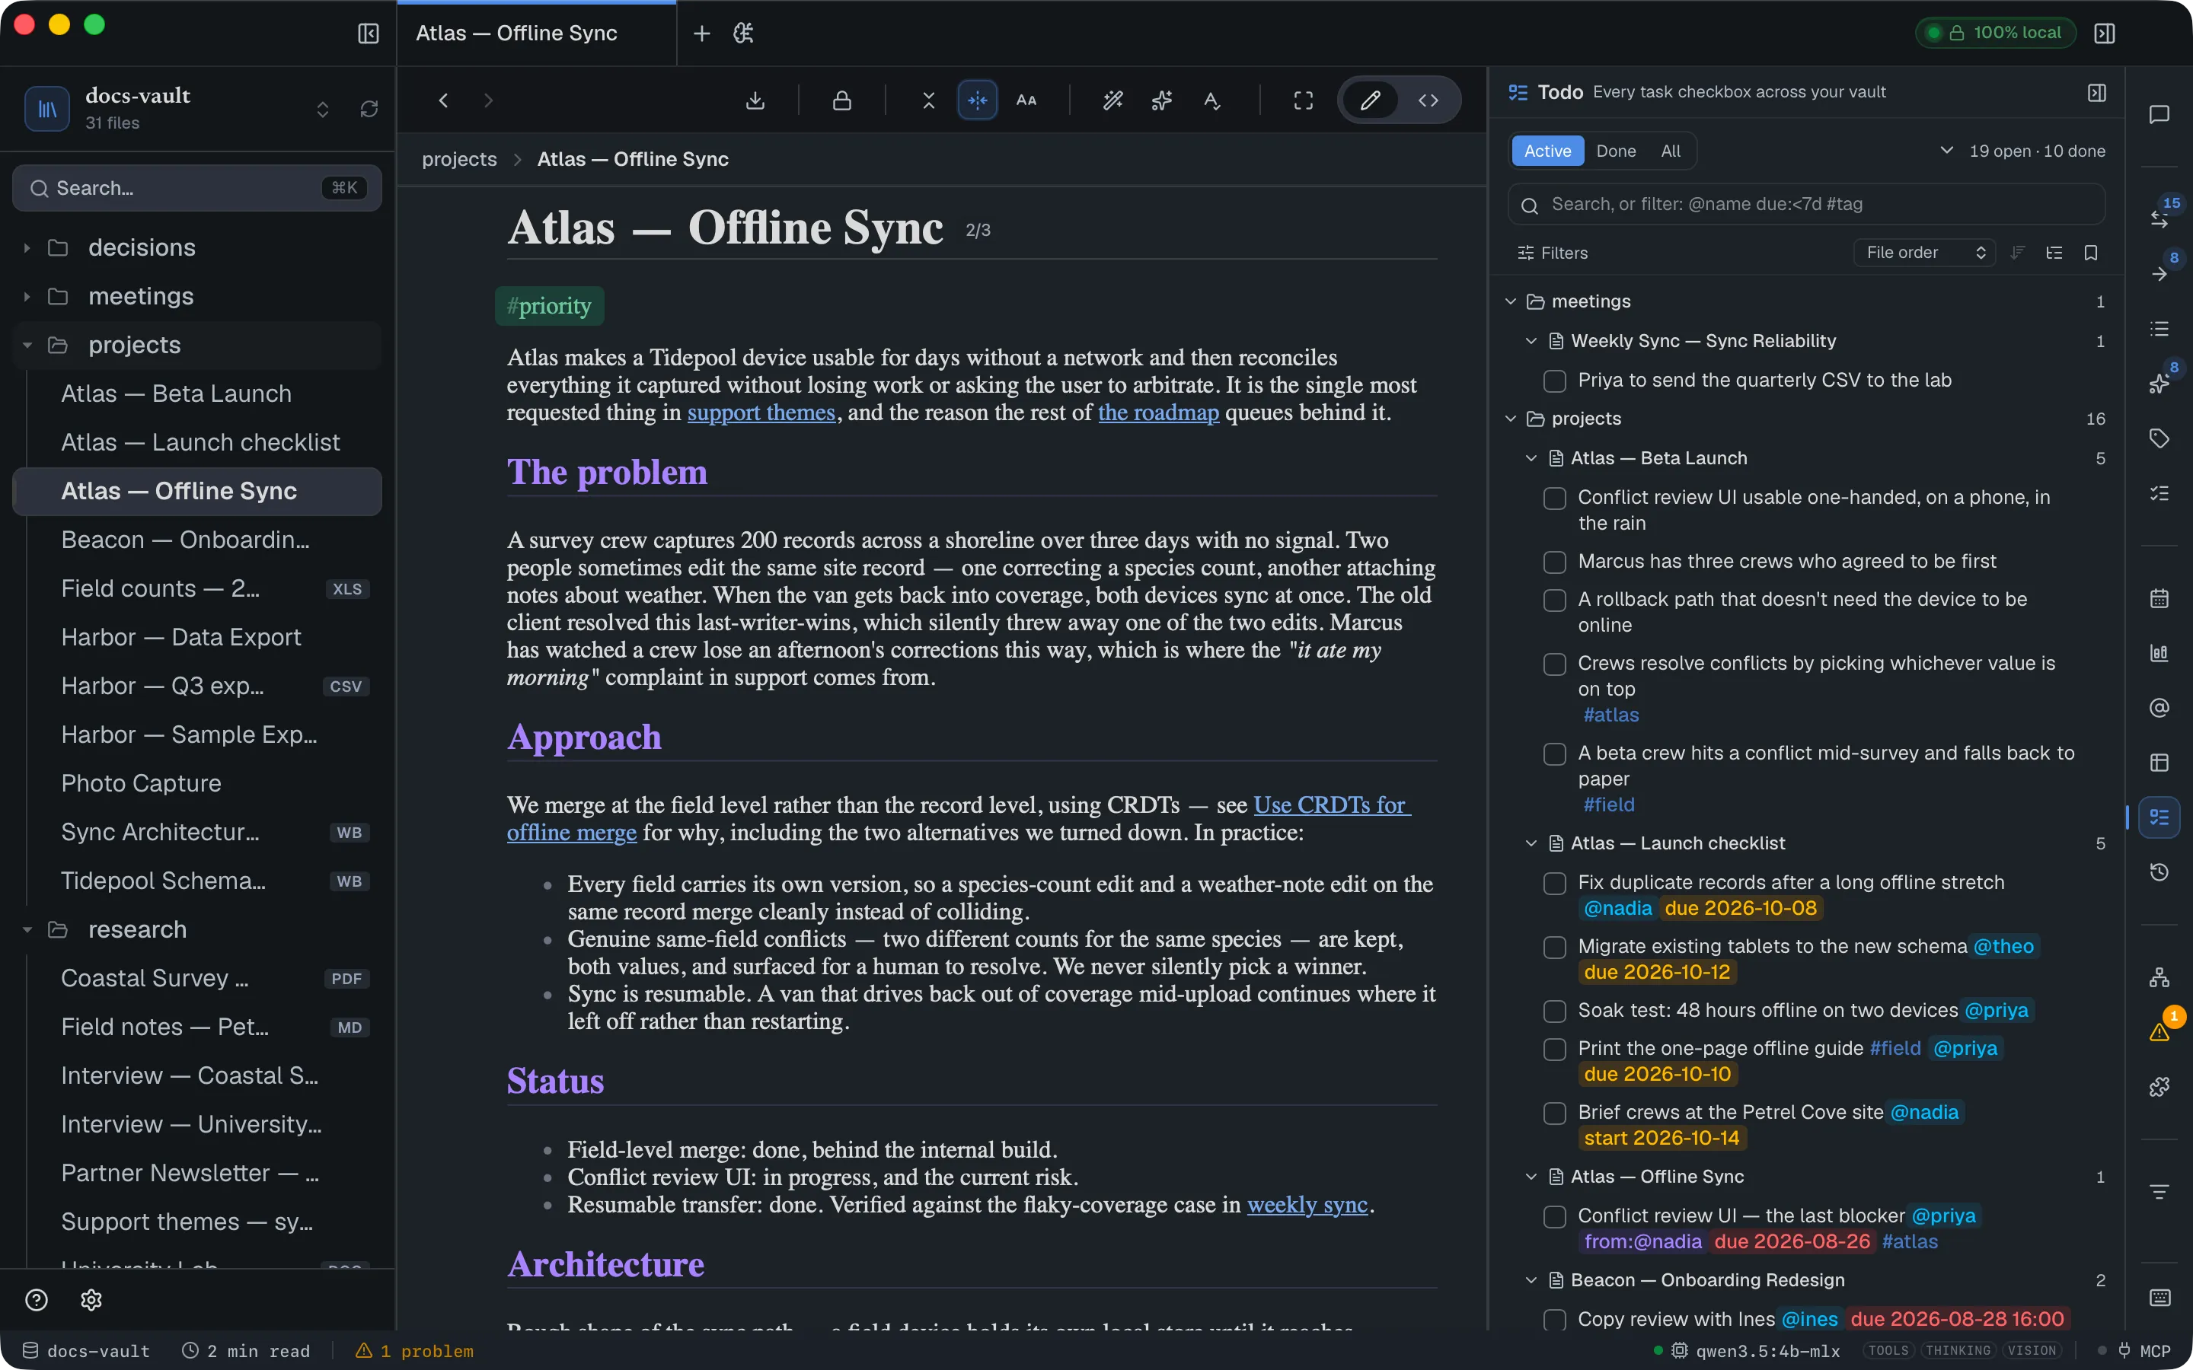This screenshot has height=1370, width=2193.
Task: Collapse the left sidebar panel icon
Action: (368, 33)
